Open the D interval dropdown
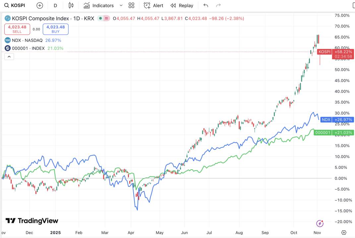 (55, 5)
